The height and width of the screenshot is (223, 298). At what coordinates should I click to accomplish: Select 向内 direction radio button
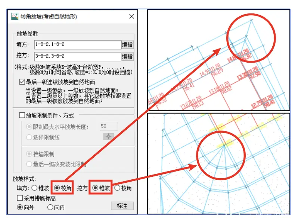point(50,207)
